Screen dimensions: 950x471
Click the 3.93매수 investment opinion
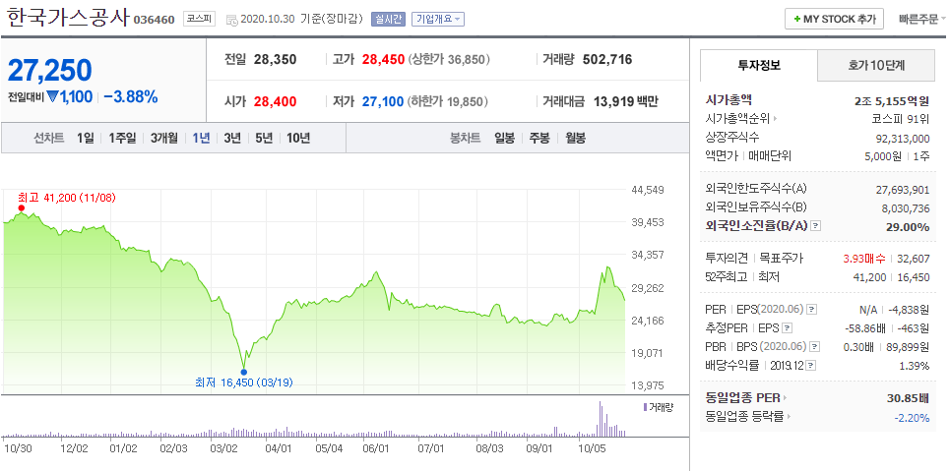(864, 260)
